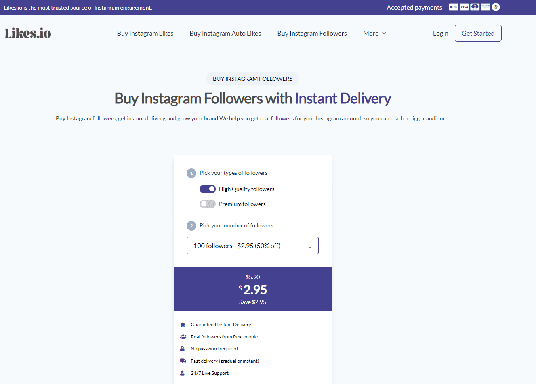Click the truck icon beside Fast delivery
Viewport: 536px width, 384px height.
coord(183,361)
